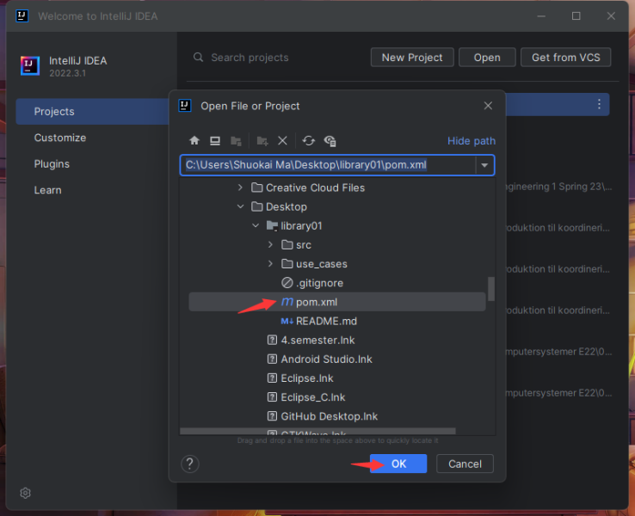The width and height of the screenshot is (635, 516).
Task: Click the horizontal scrollbar in file tree
Action: tap(317, 432)
